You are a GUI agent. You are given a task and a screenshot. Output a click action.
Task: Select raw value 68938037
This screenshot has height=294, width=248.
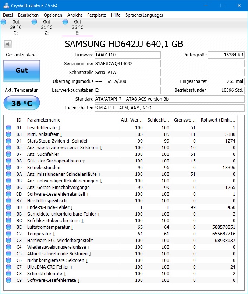pos(225,240)
